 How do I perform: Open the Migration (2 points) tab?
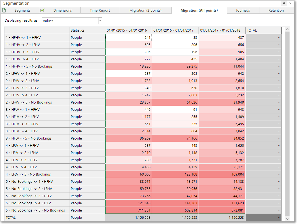(x=145, y=11)
